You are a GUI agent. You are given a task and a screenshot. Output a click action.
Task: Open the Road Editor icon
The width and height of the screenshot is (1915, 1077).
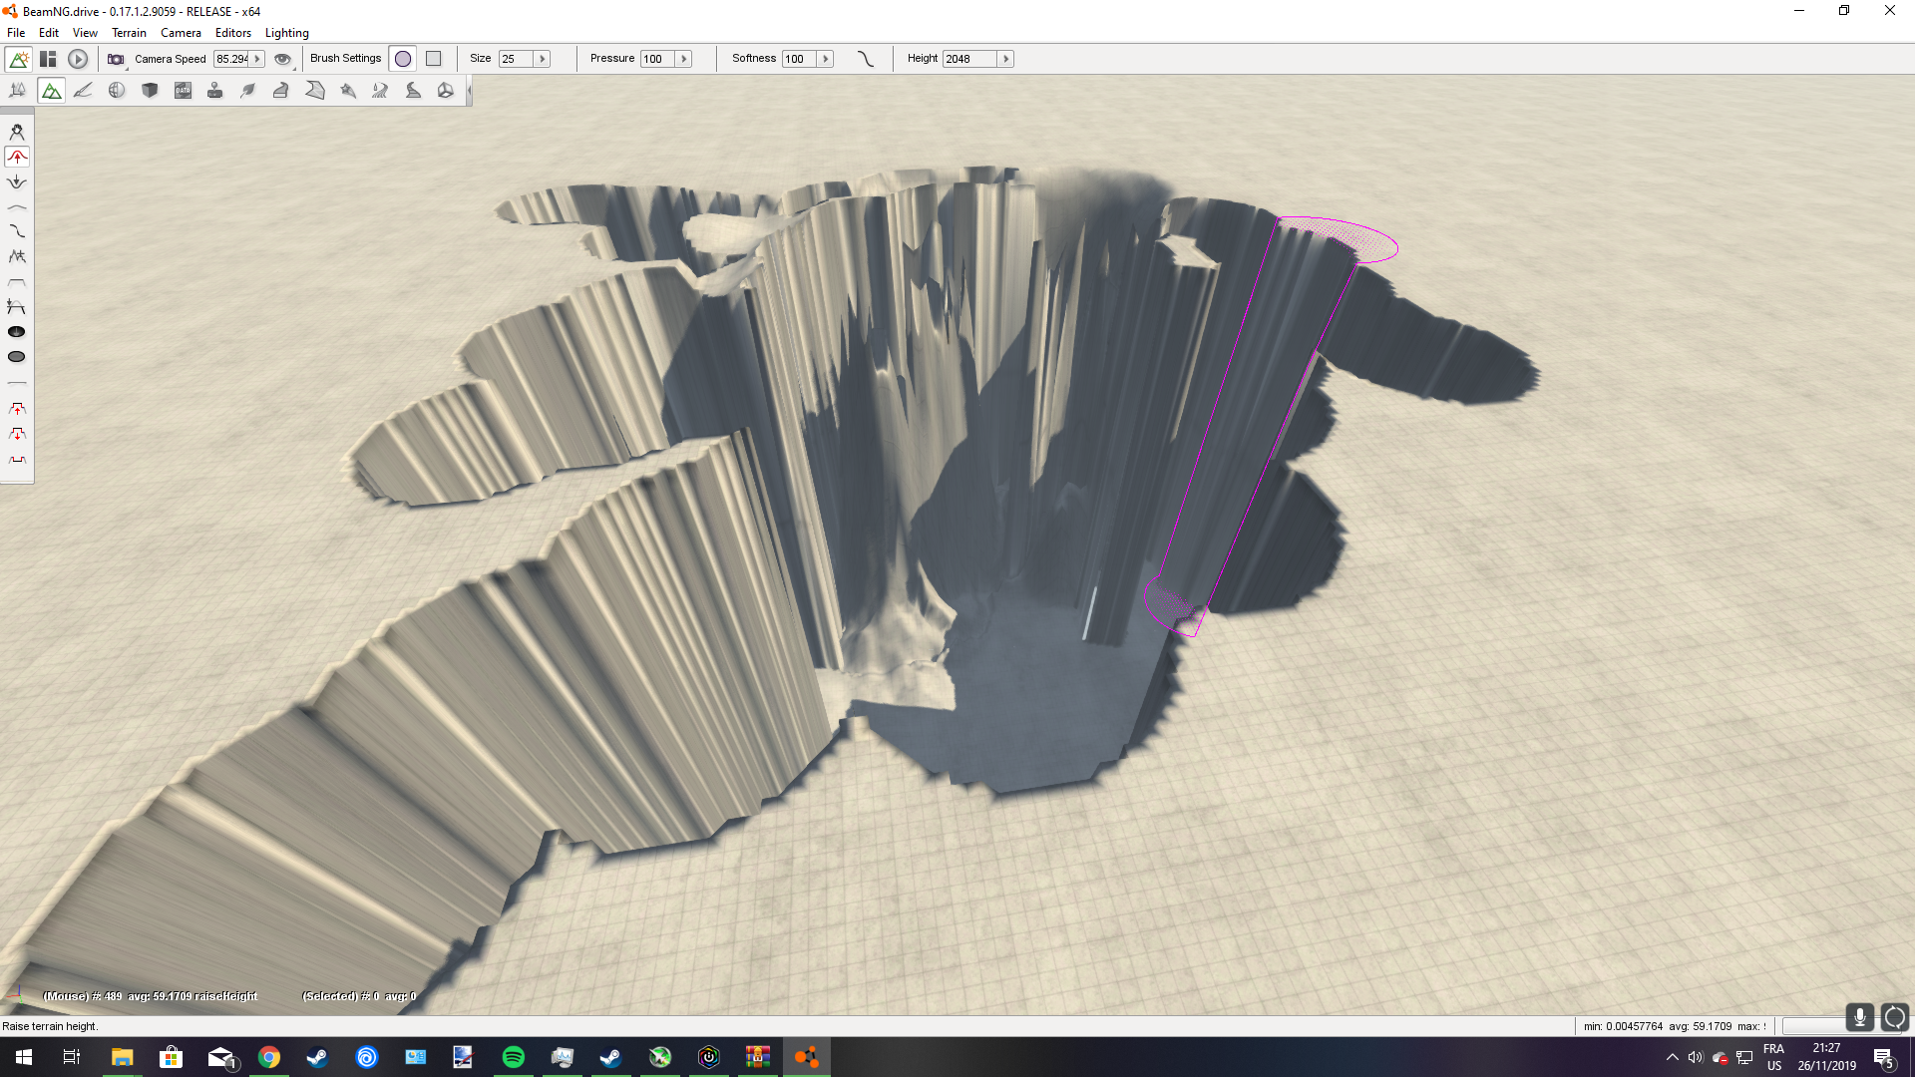413,91
